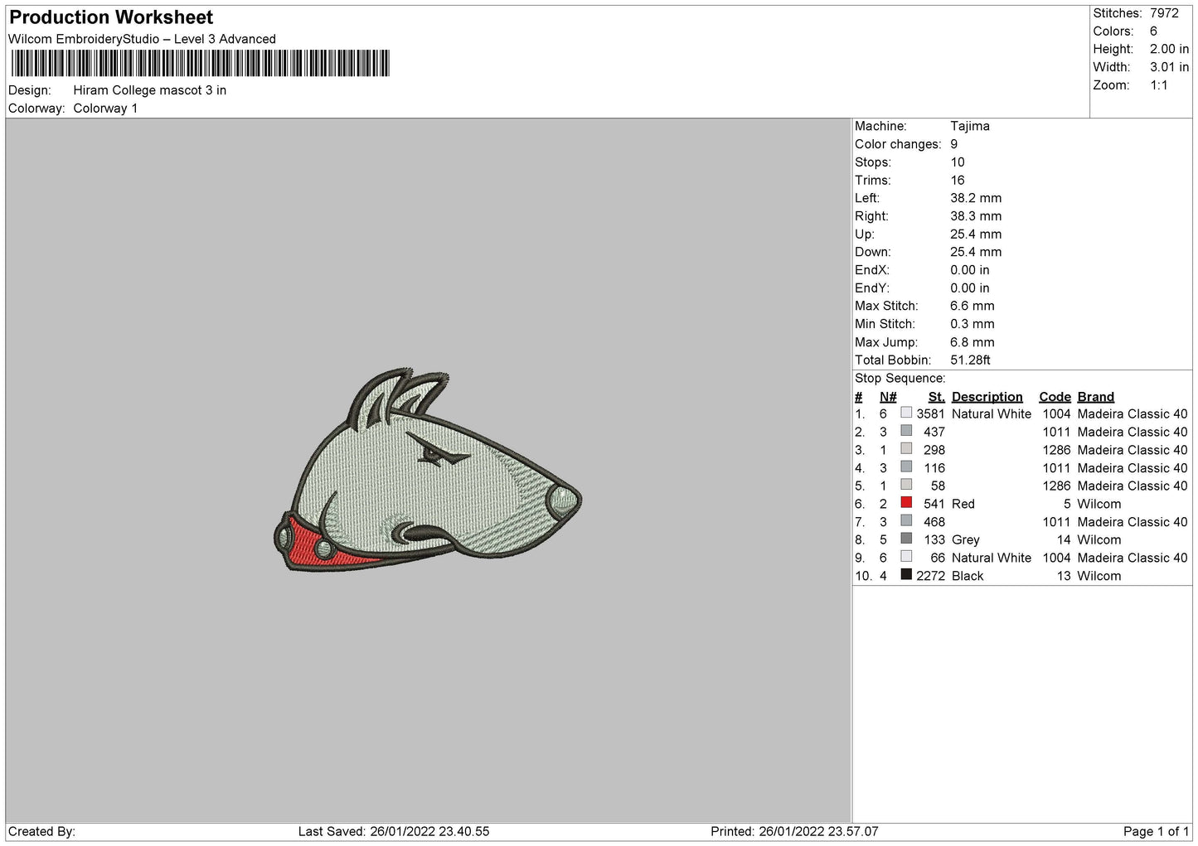Click the red thread swatch in row 6
Viewport: 1198px width, 846px height.
[x=906, y=503]
